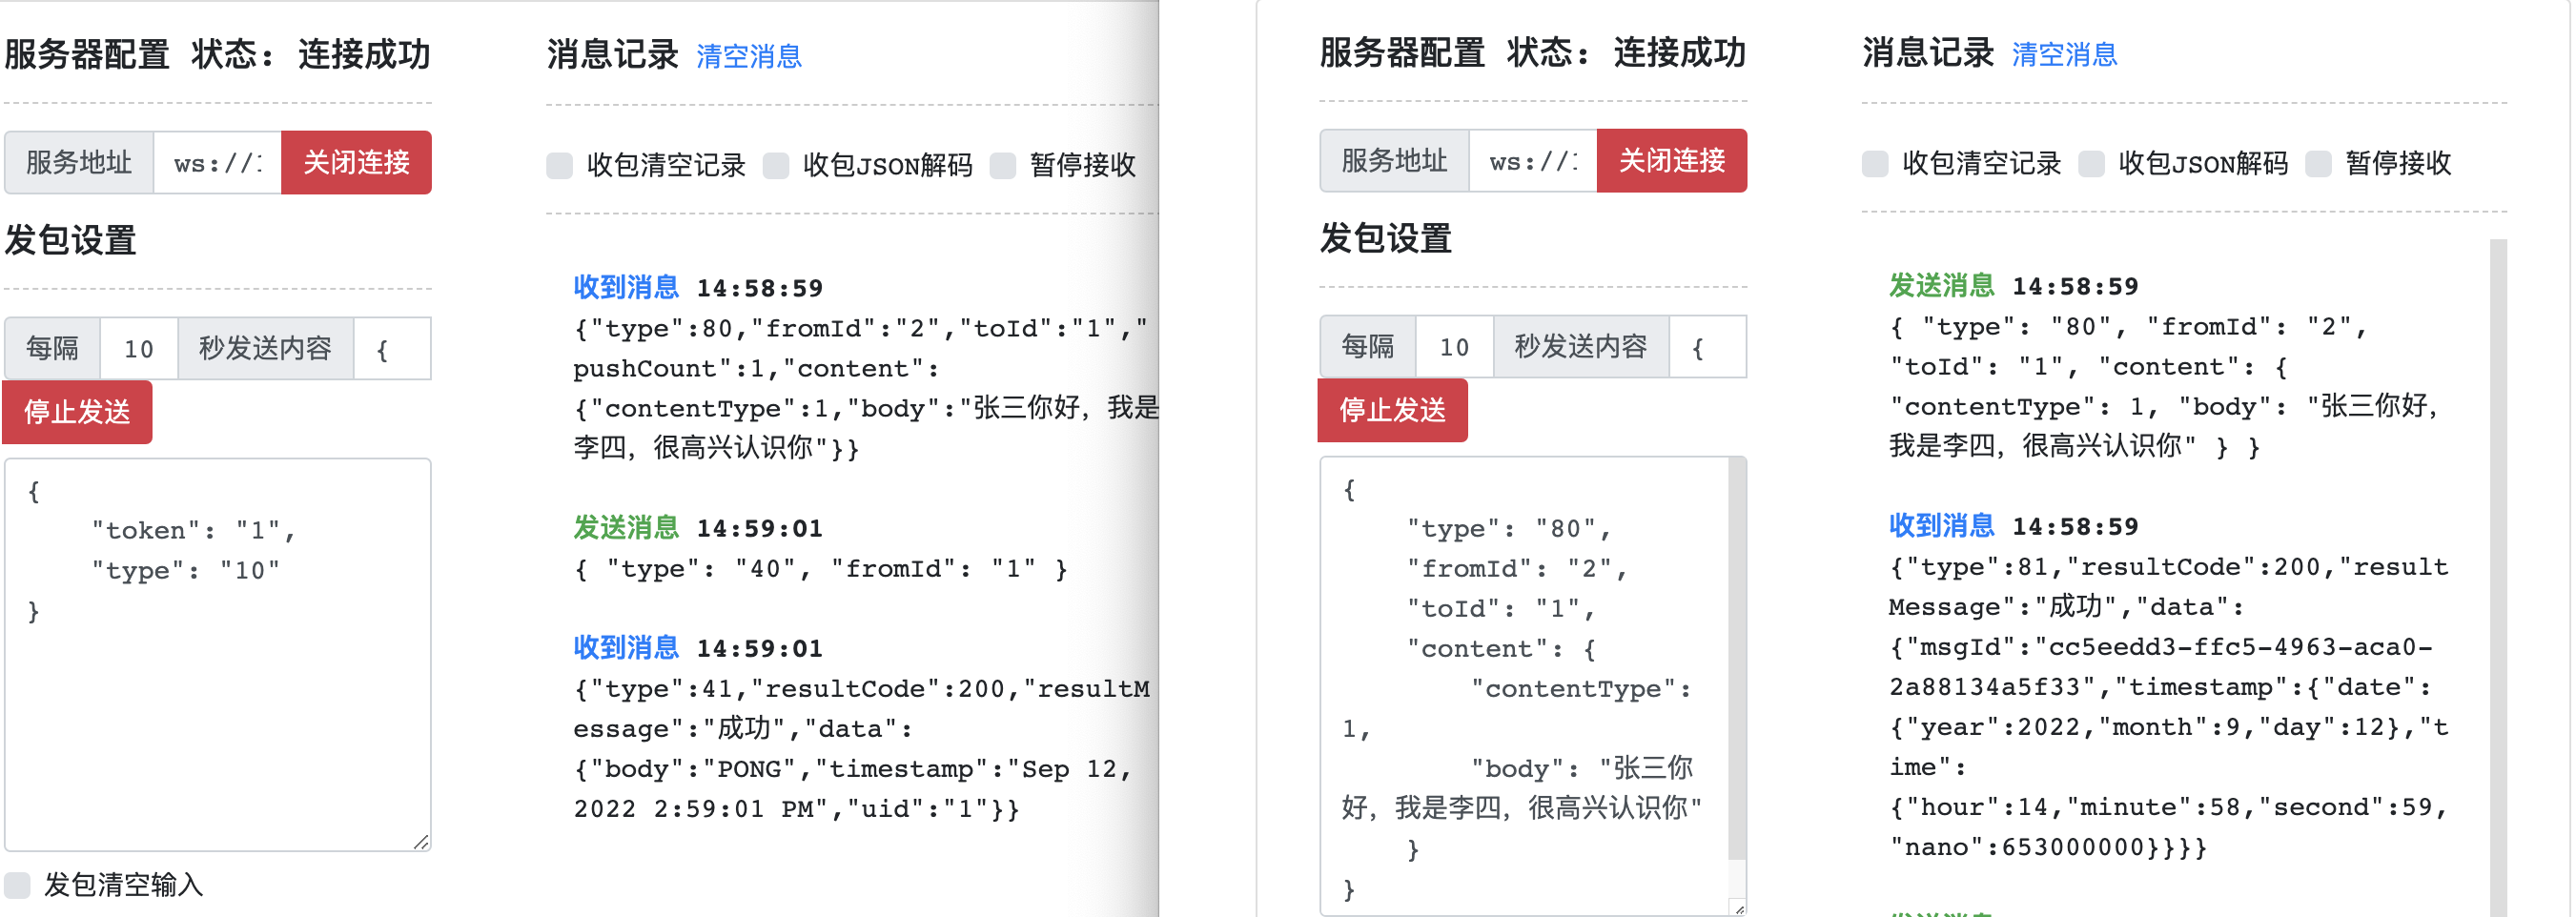This screenshot has height=917, width=2576.
Task: Click 连接成功 status text in right window
Action: click(1679, 53)
